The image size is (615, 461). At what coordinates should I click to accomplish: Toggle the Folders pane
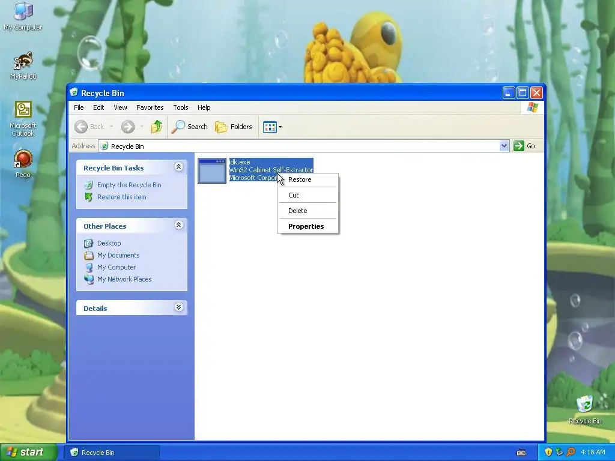tap(234, 127)
